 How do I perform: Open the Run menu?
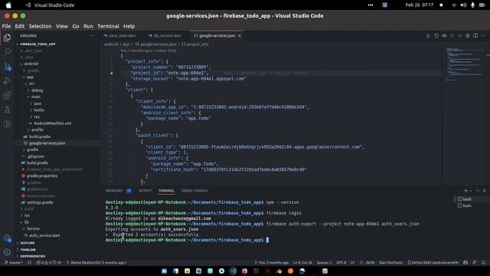point(88,26)
